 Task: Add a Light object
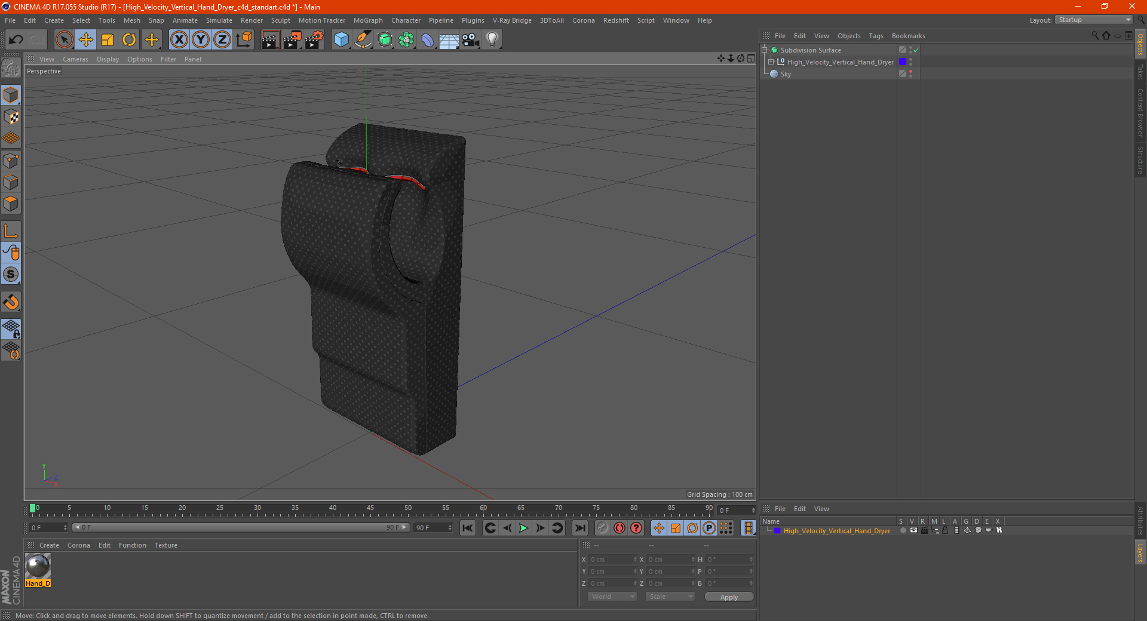pyautogui.click(x=492, y=40)
